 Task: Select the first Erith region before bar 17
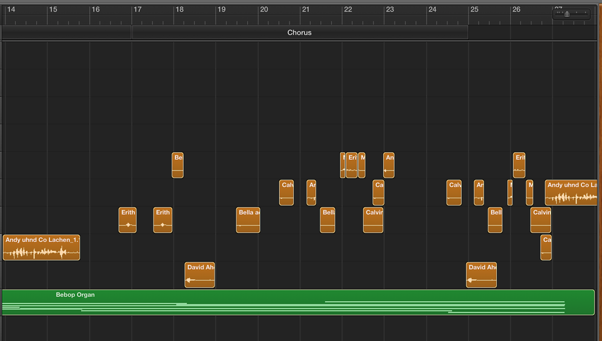click(x=128, y=220)
